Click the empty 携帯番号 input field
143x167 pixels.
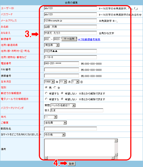(x=61, y=76)
